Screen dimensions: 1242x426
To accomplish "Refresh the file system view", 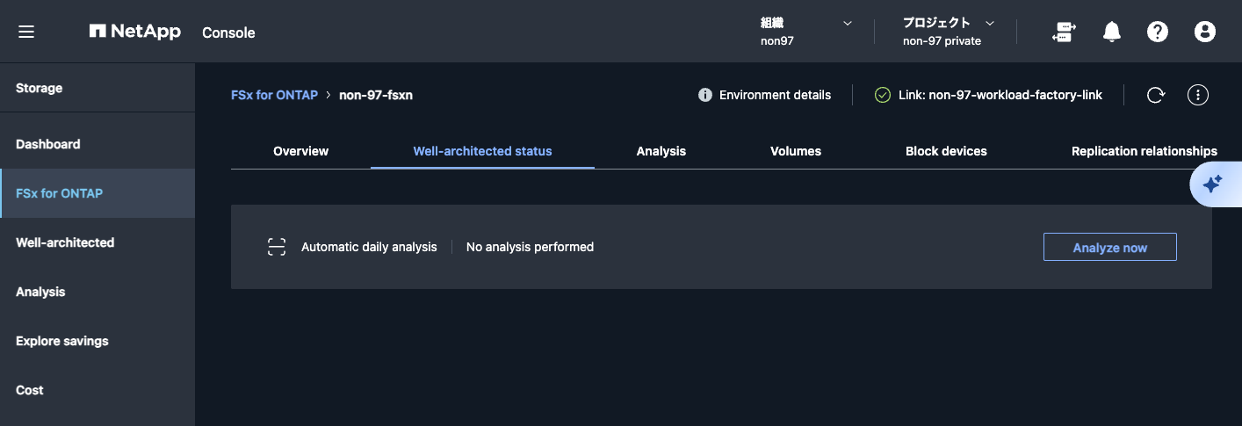I will tap(1156, 95).
